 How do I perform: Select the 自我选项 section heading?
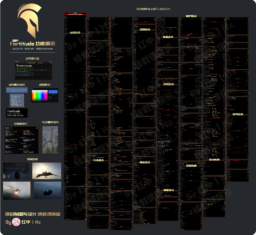click(x=75, y=33)
